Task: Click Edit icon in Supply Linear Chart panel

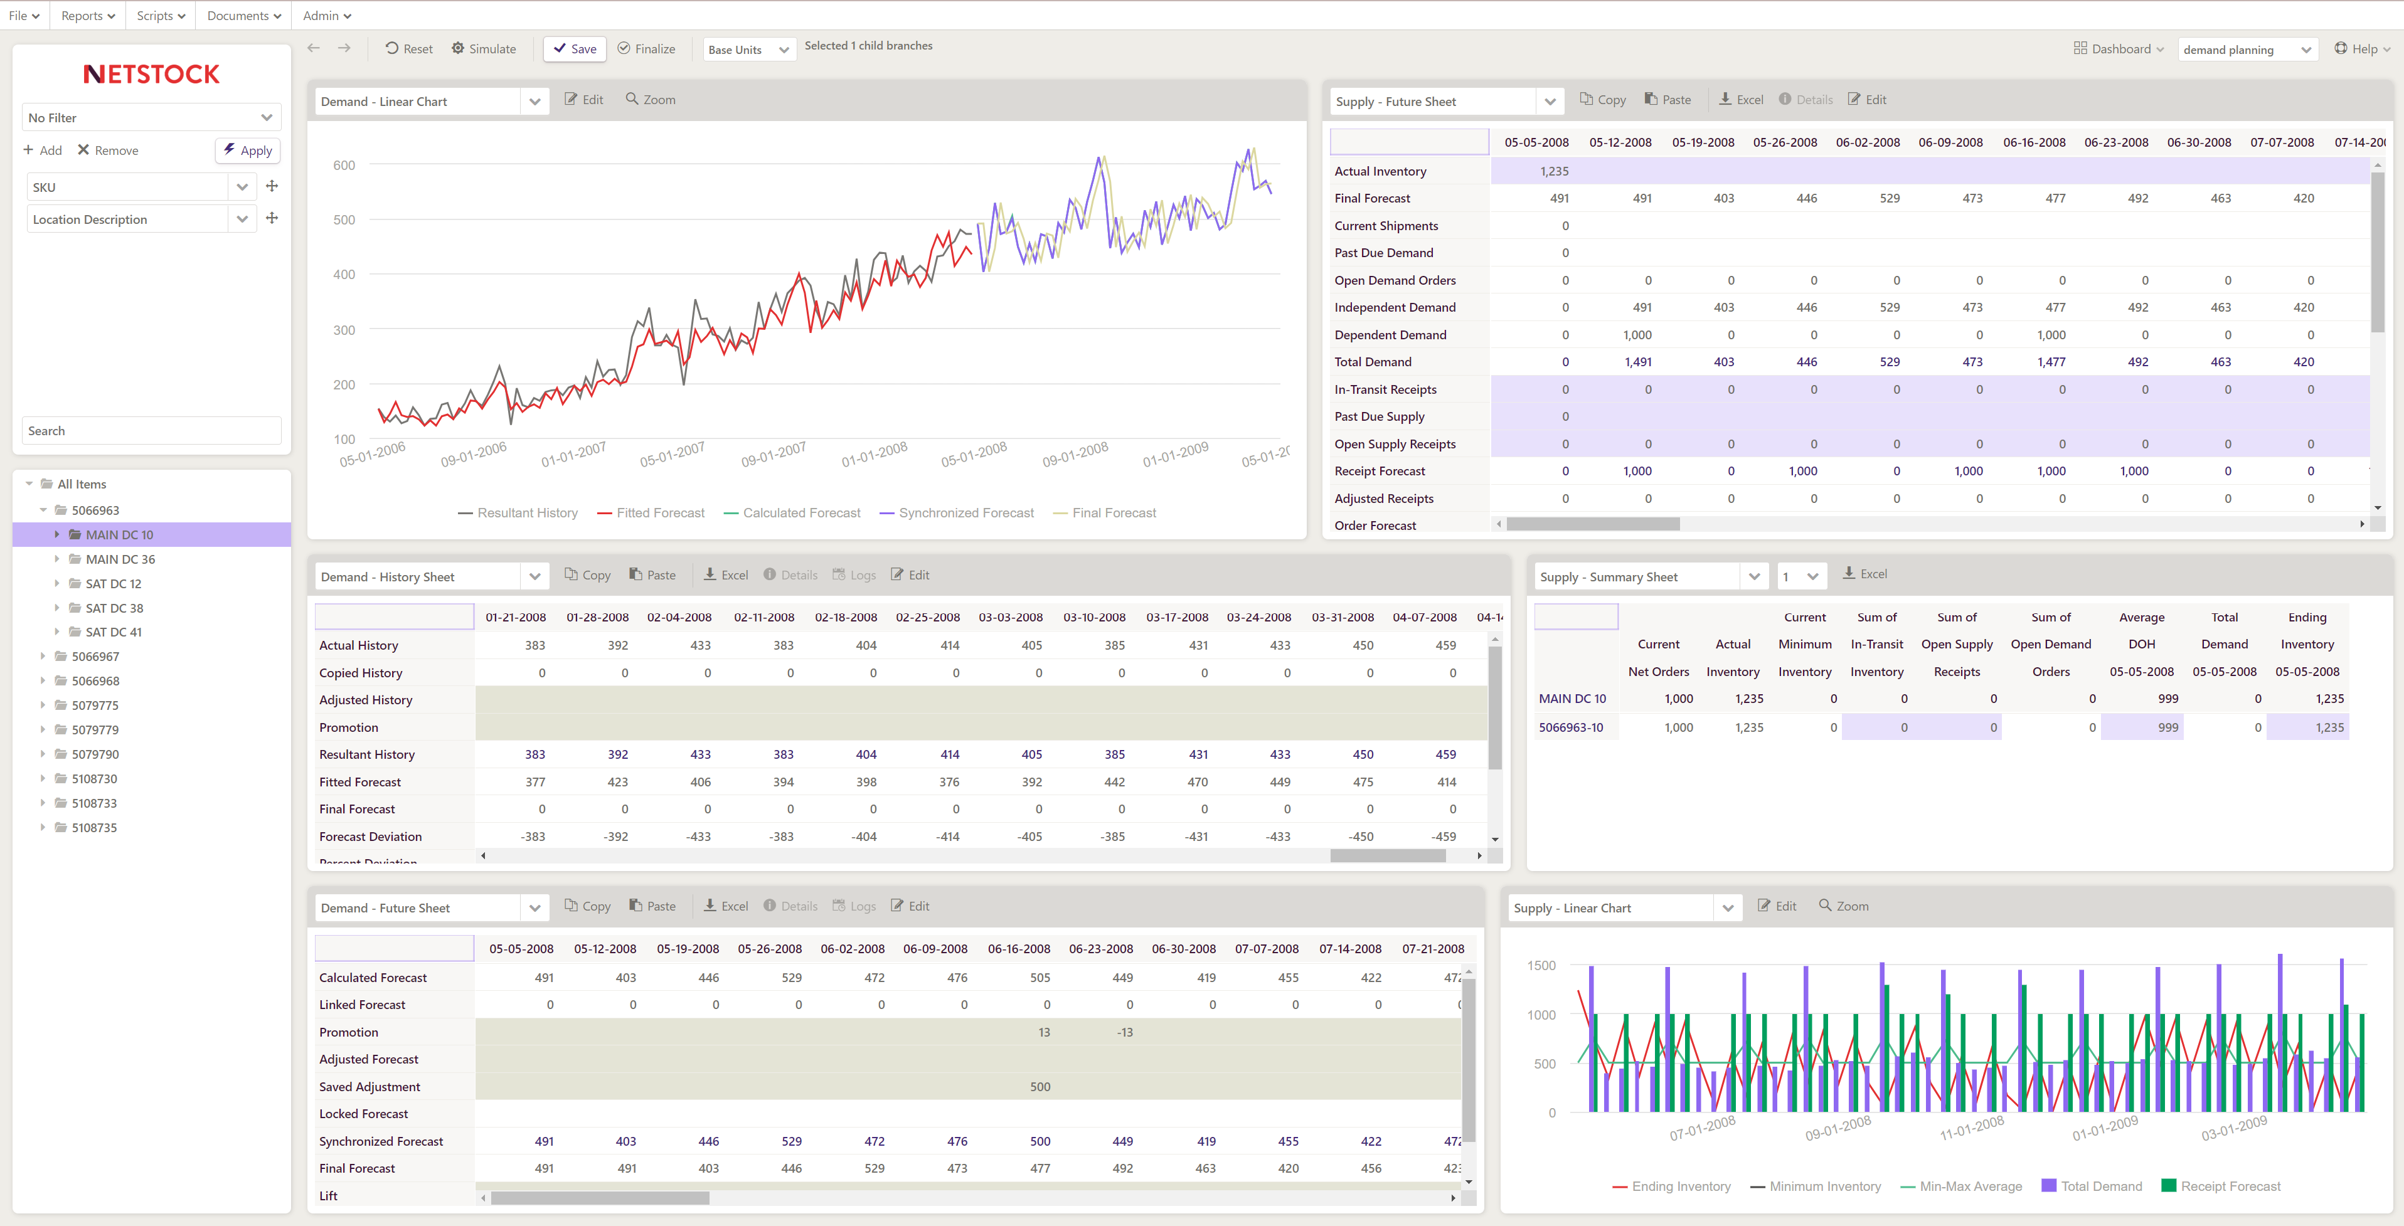Action: pyautogui.click(x=1765, y=906)
